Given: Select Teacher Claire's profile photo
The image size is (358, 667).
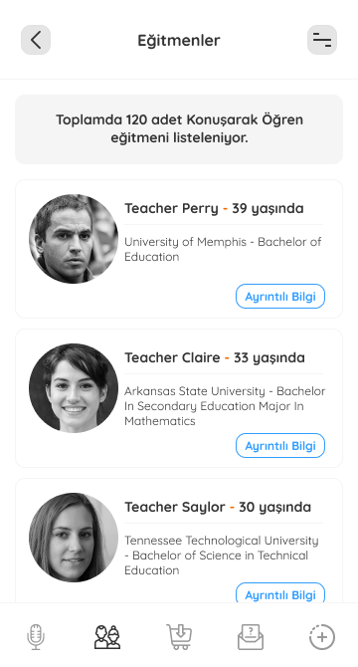Looking at the screenshot, I should coord(74,388).
